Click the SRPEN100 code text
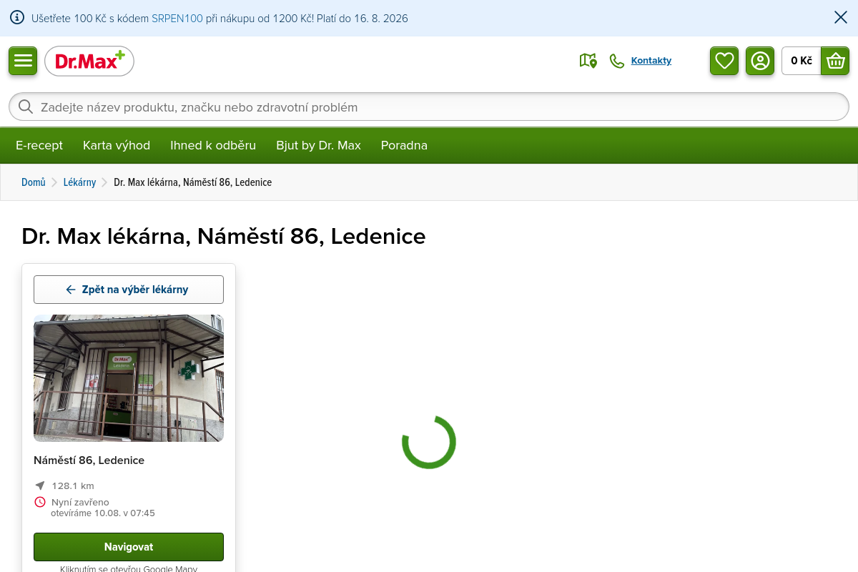This screenshot has width=858, height=572. [177, 19]
